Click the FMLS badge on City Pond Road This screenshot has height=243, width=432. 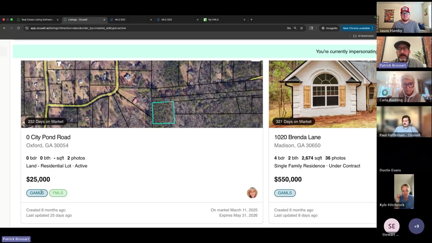(58, 193)
